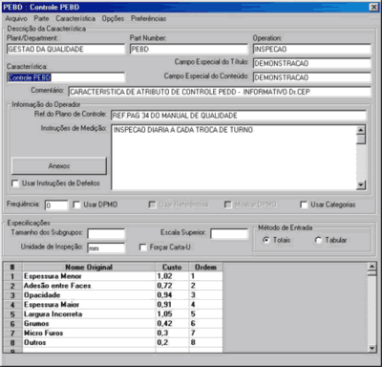This screenshot has height=367, width=382.
Task: Click the cost cell 1,02
Action: tap(172, 276)
